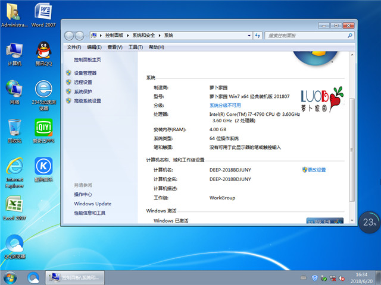Go to 控制面板主页 link
The image size is (381, 285).
tap(88, 59)
